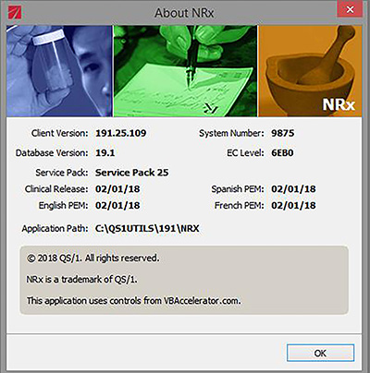Select EC Level value 6EB0
This screenshot has height=373, width=370.
282,153
